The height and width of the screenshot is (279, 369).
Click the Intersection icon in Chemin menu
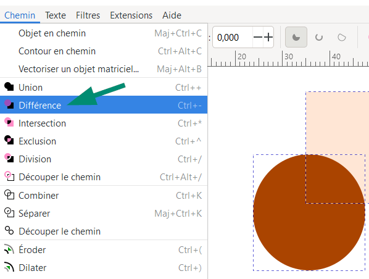(x=9, y=122)
